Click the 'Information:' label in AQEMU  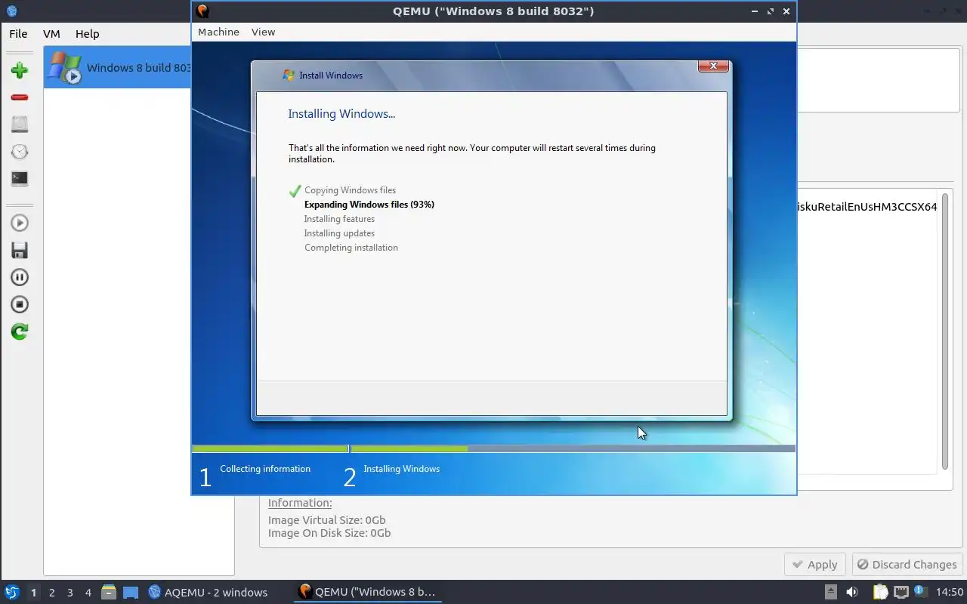(300, 503)
